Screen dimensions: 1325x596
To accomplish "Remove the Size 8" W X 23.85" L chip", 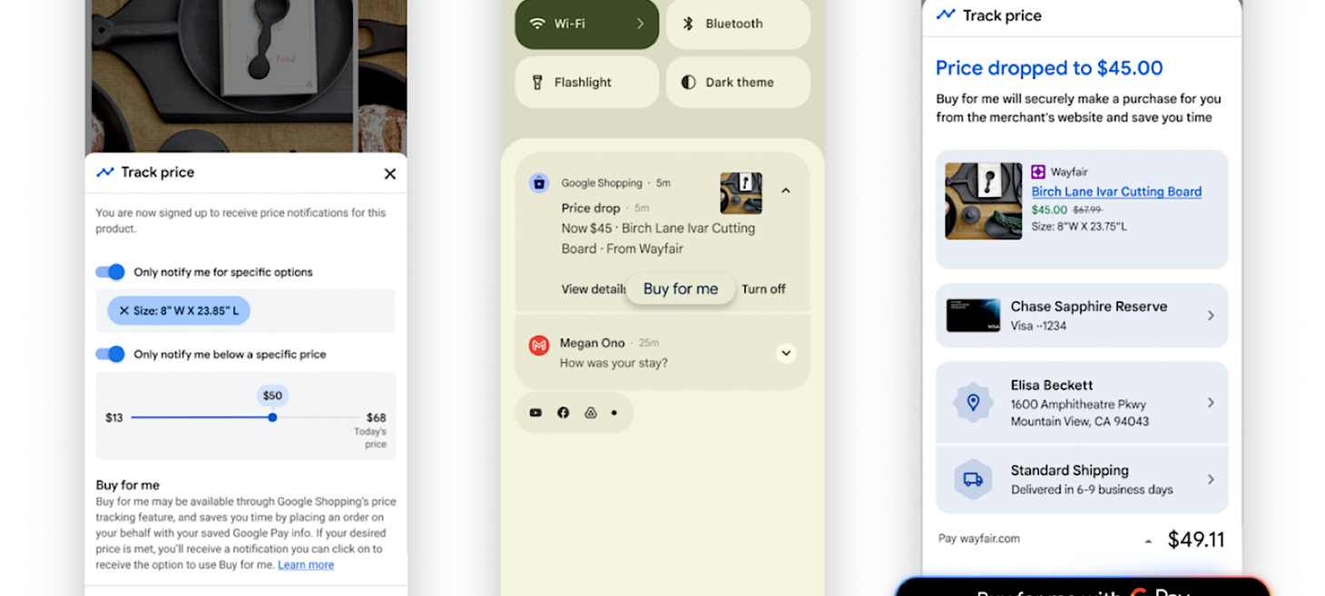I will [x=124, y=311].
